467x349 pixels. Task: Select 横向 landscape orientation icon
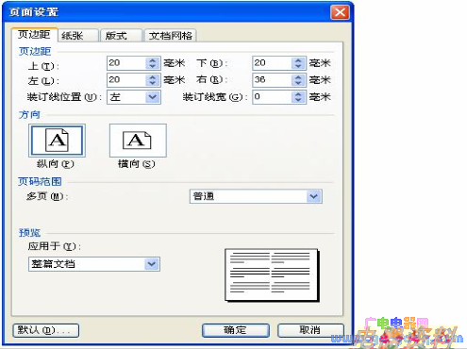click(138, 141)
